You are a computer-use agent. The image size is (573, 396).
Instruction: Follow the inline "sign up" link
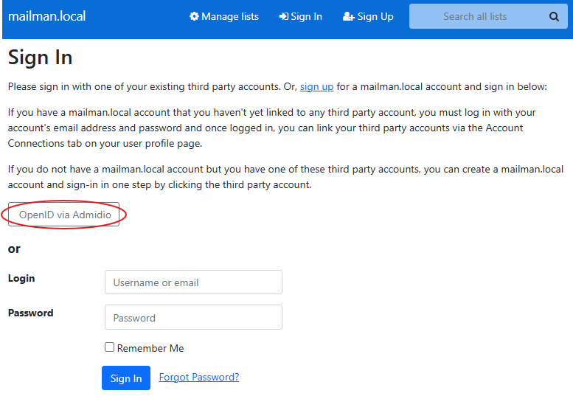(316, 86)
